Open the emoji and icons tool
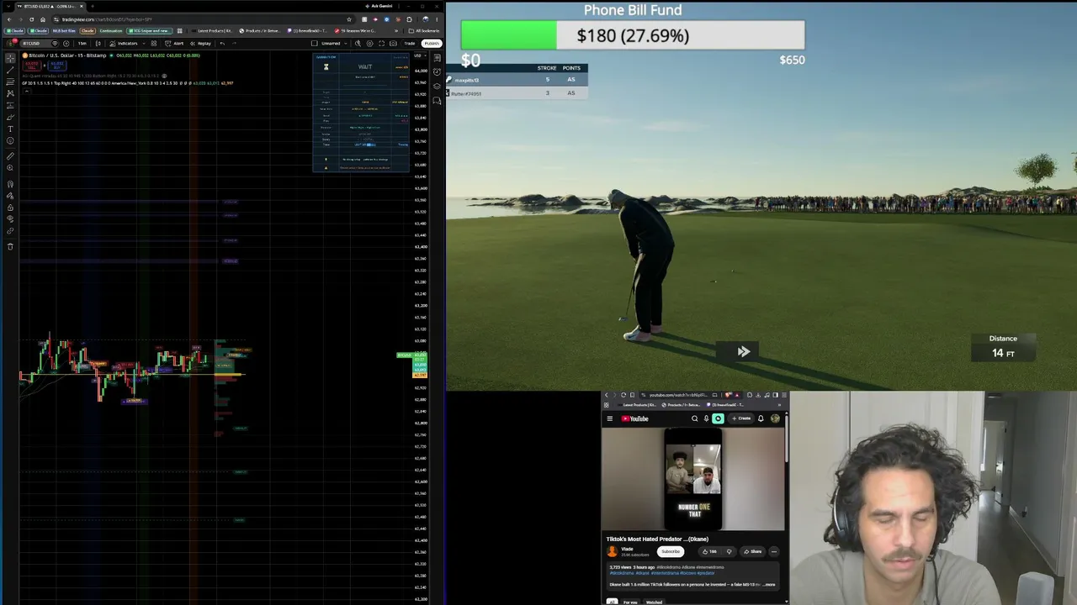1077x605 pixels. click(x=10, y=140)
